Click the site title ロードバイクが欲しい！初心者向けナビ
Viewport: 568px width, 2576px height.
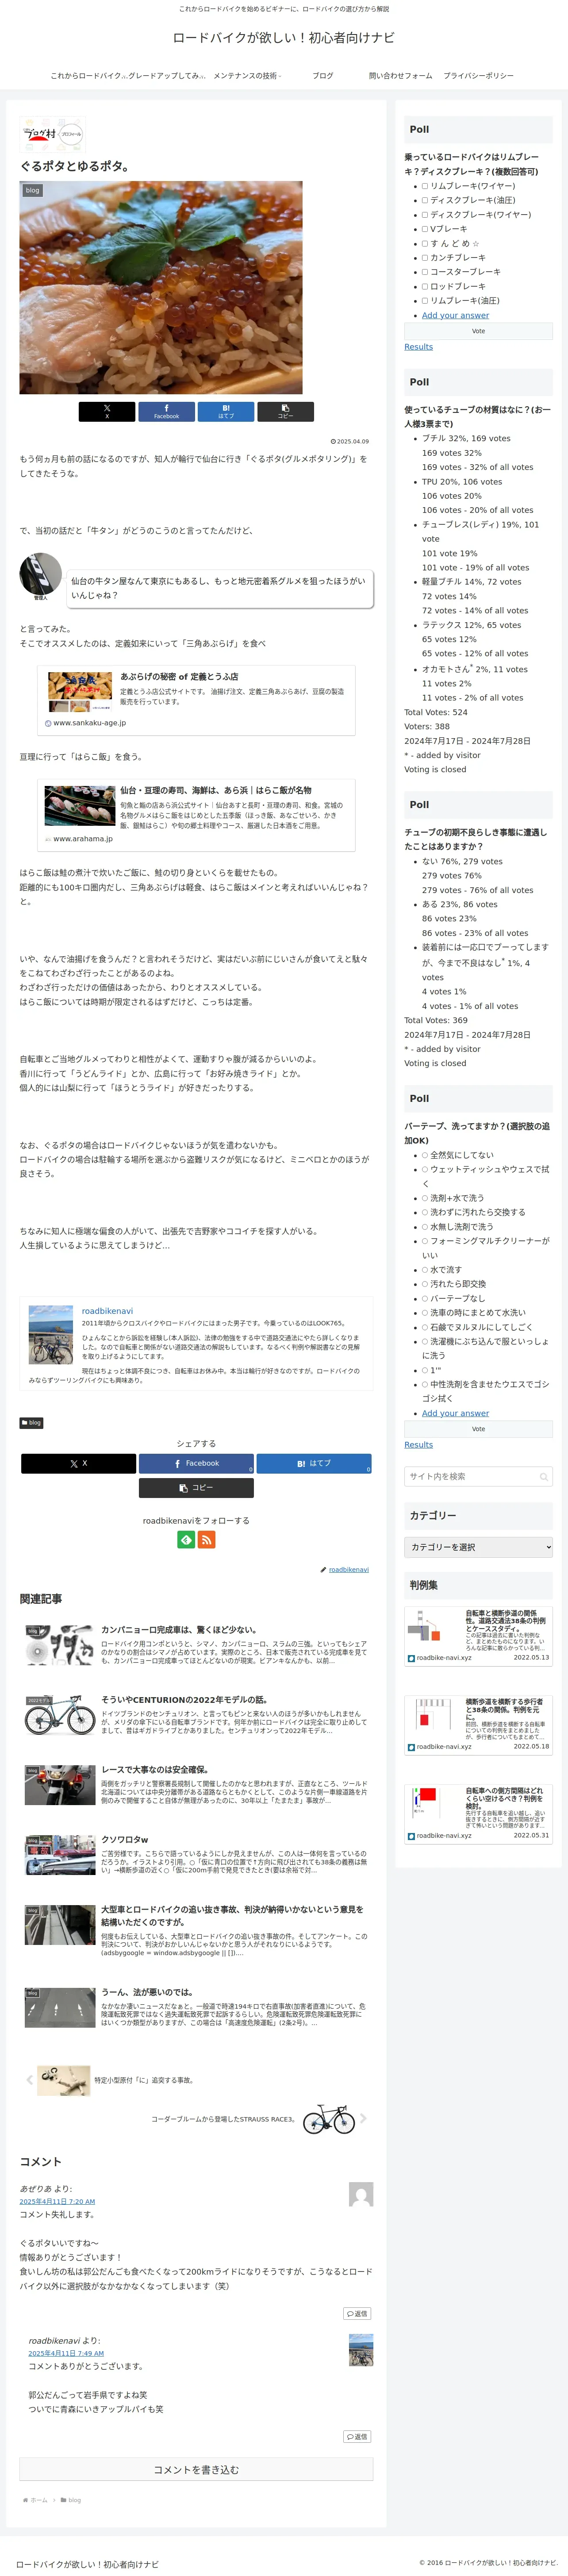click(284, 38)
